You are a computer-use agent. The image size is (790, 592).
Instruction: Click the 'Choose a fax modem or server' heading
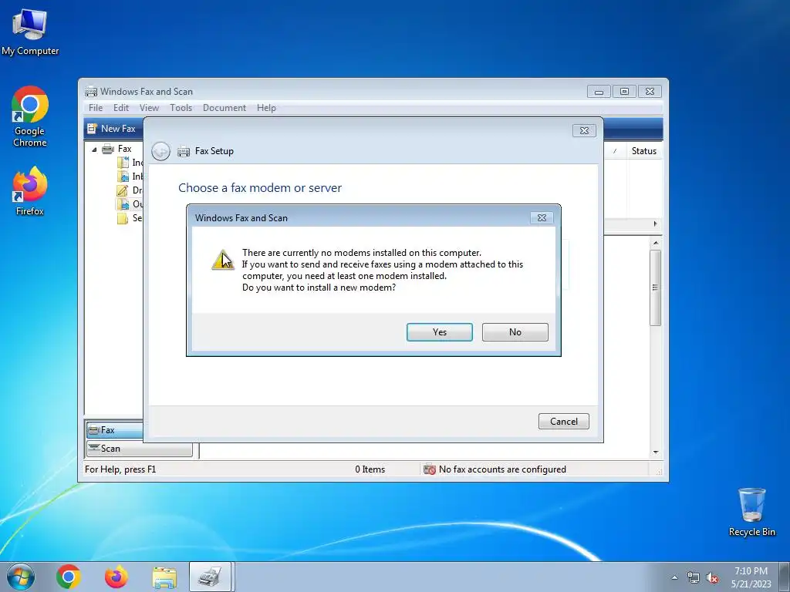tap(260, 188)
